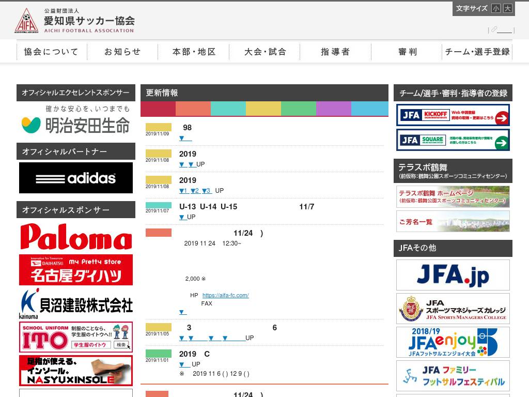Select the yellow category filter swatch
This screenshot has height=397, width=529.
[263, 109]
